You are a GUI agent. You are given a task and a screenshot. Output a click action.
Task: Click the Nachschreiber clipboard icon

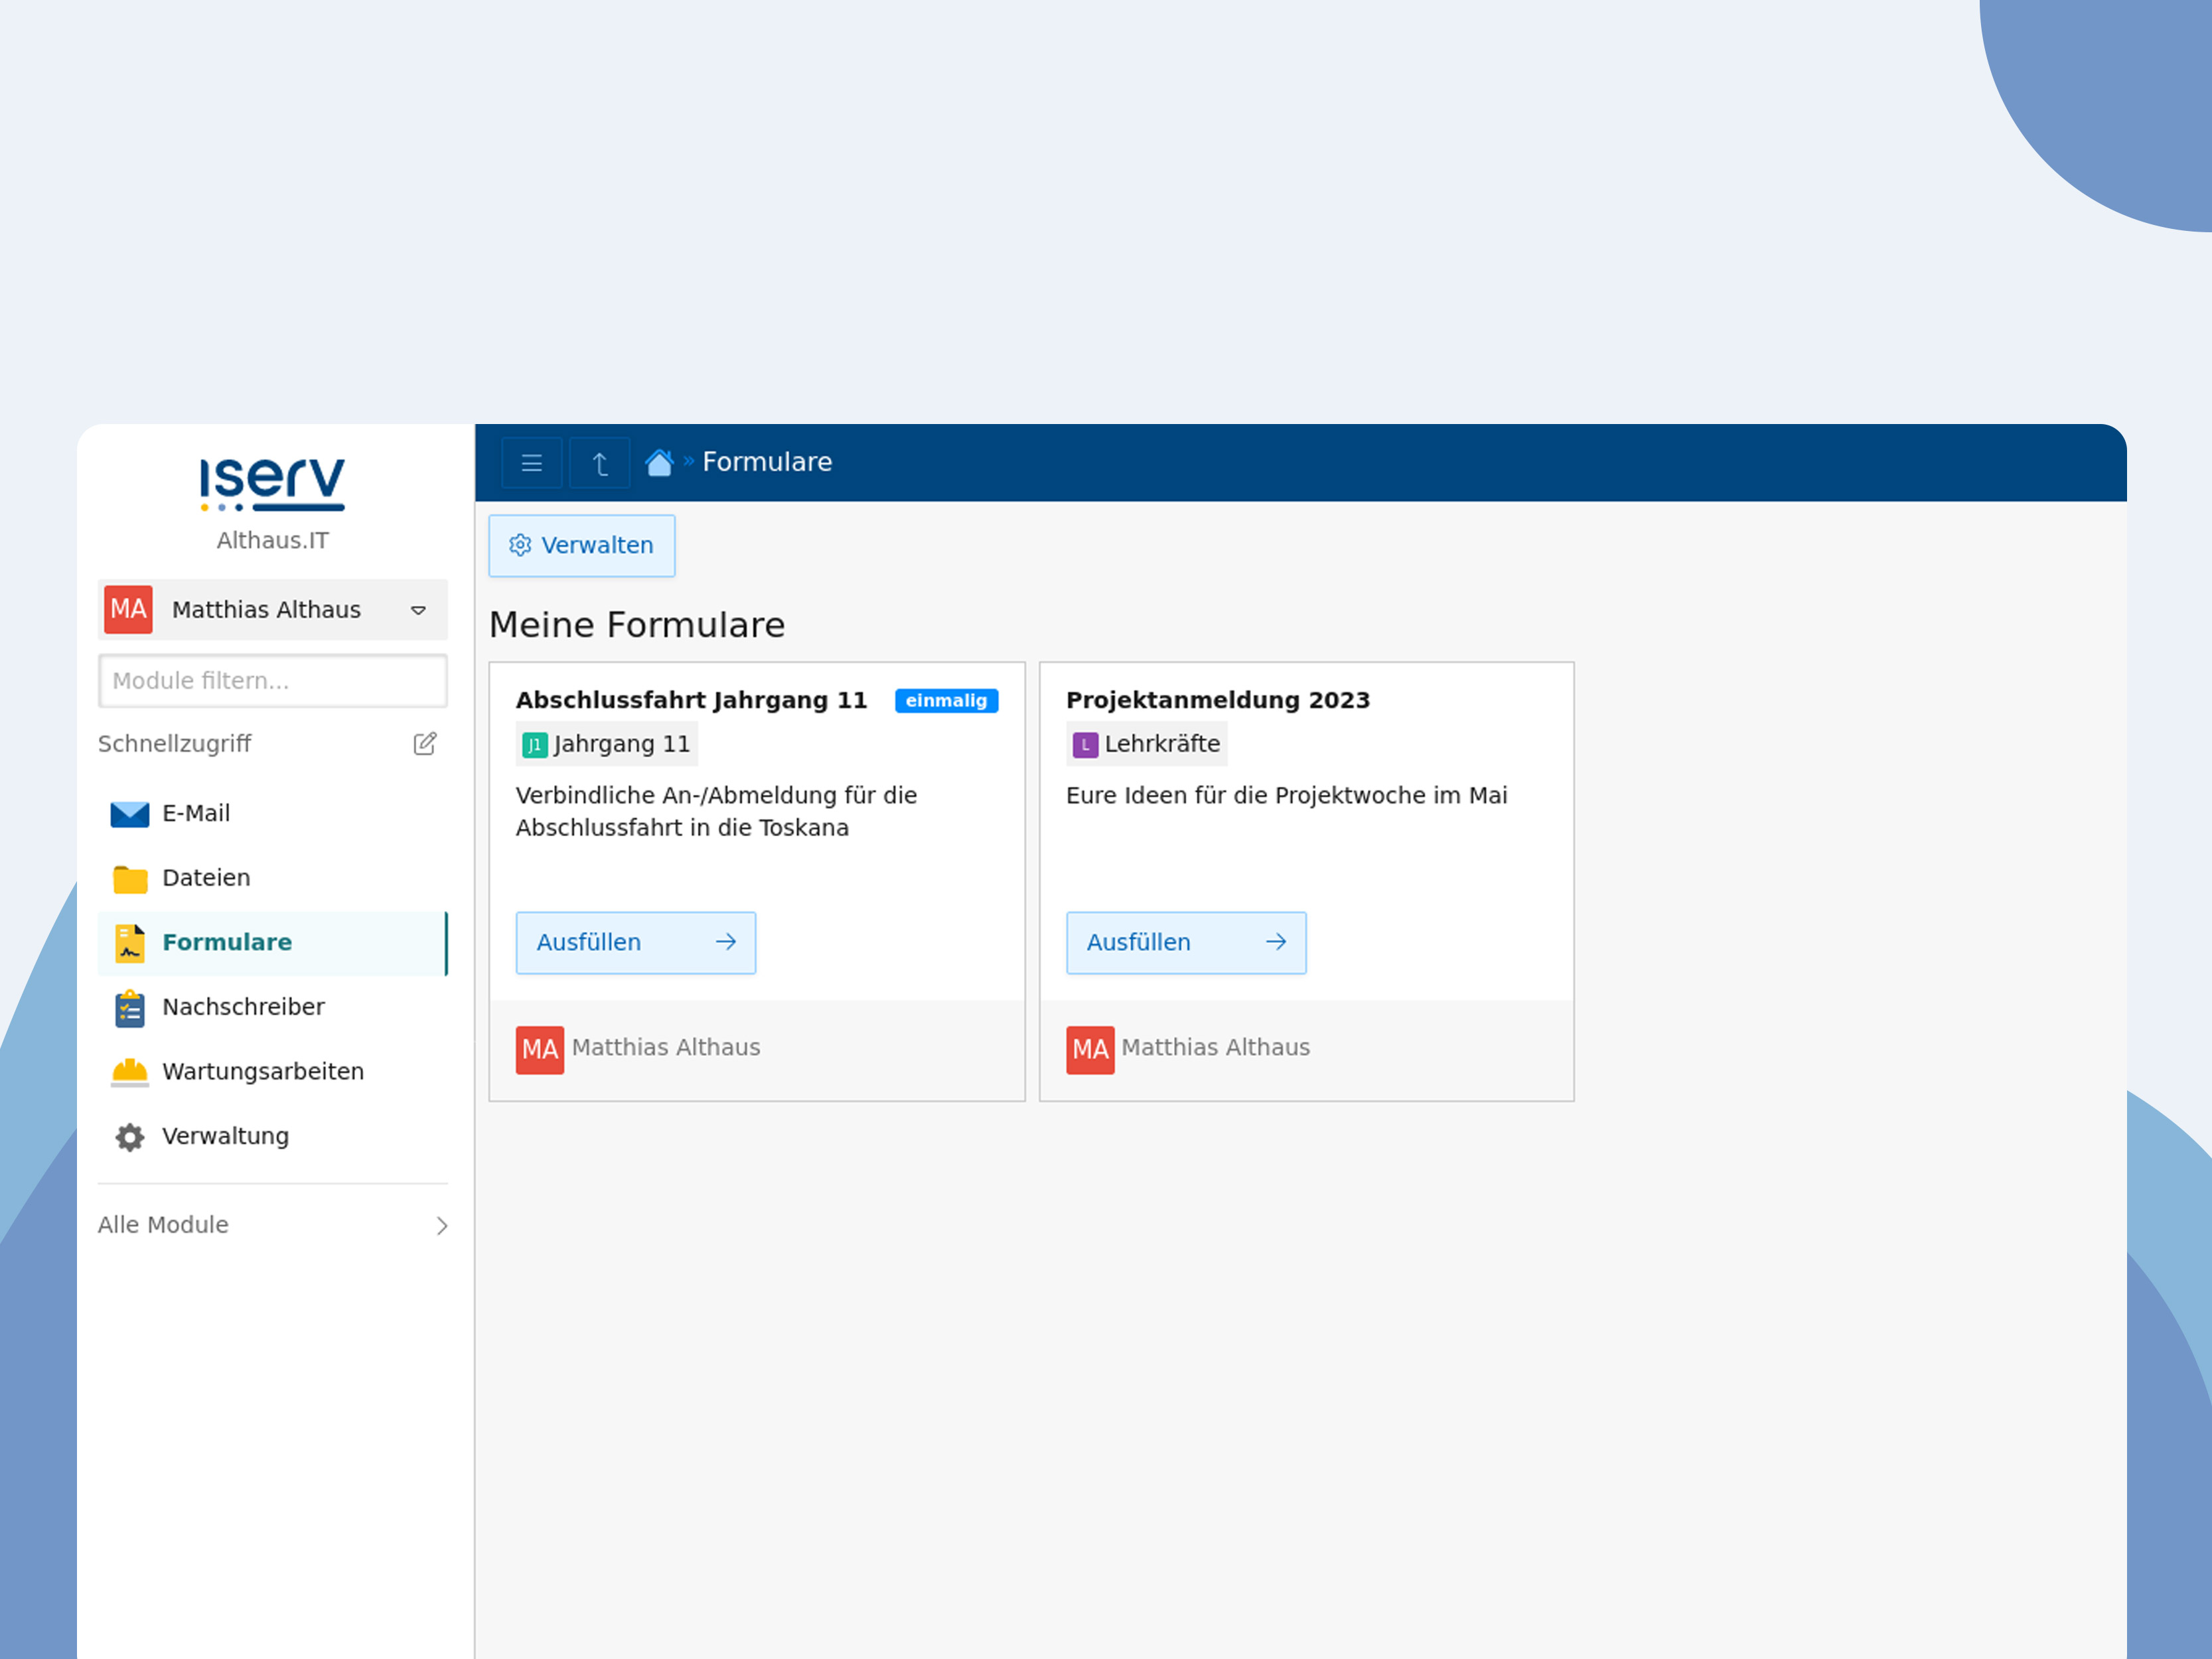130,1008
